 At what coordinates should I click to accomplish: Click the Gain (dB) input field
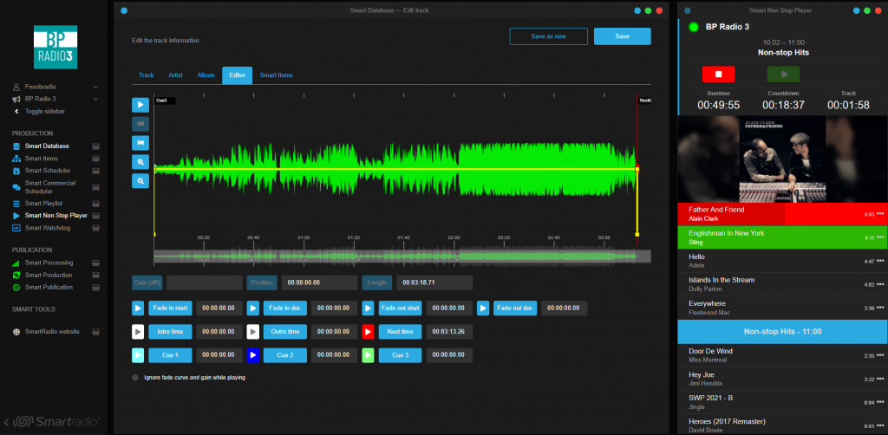point(205,282)
